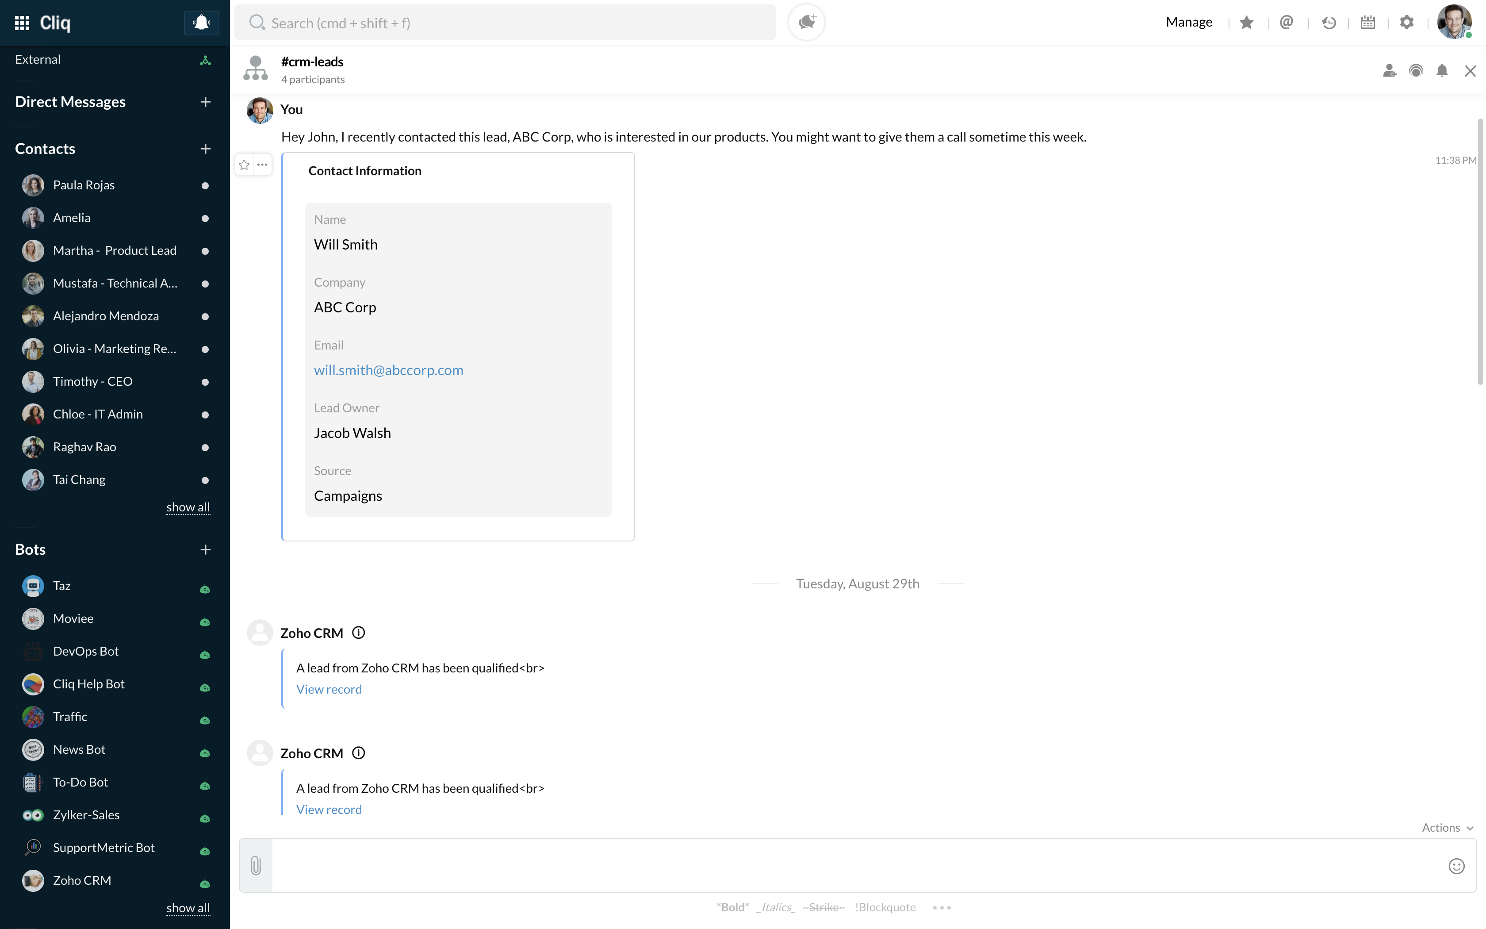Open starred messages from top bar
Viewport: 1486px width, 929px height.
pyautogui.click(x=1246, y=23)
